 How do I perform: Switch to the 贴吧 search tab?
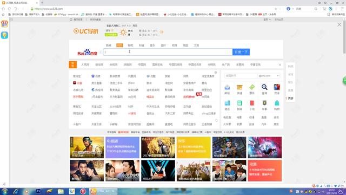coord(130,45)
